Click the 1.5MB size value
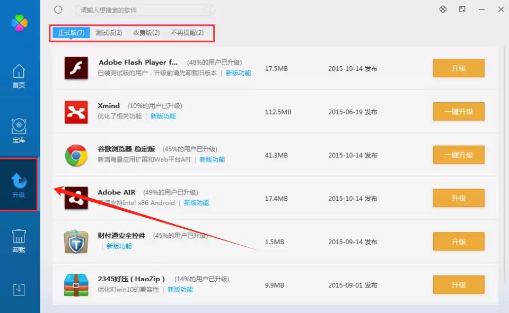The image size is (509, 313). [275, 242]
